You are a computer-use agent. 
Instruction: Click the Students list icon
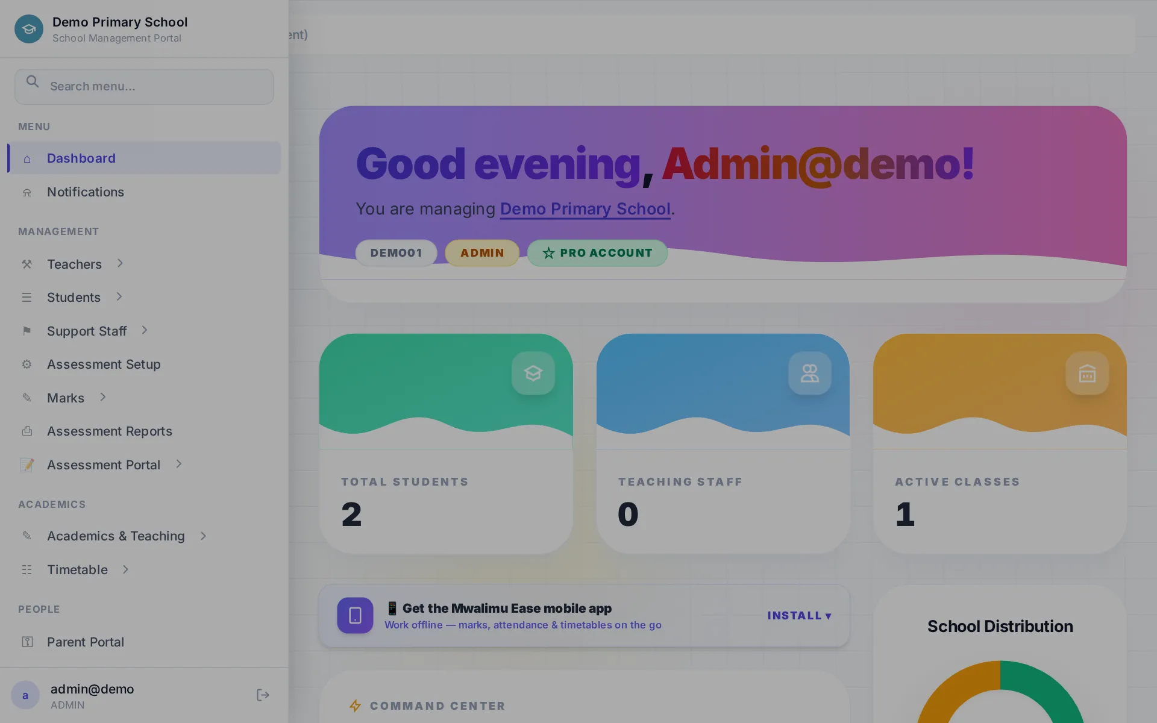pos(27,298)
